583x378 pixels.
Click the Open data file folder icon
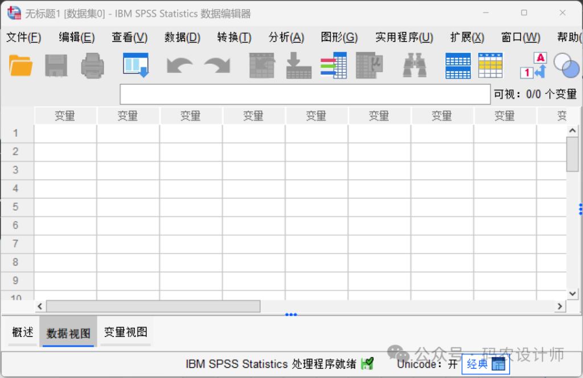coord(21,65)
